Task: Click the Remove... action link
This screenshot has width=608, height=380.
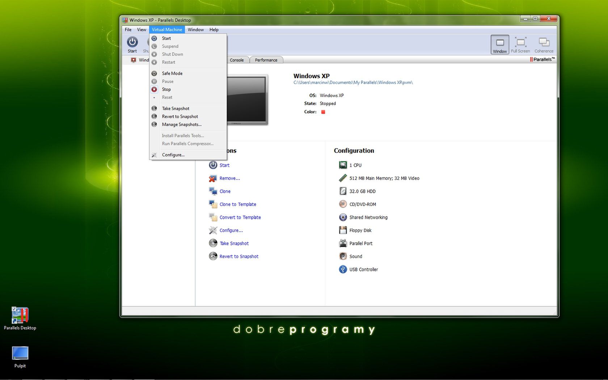Action: 229,178
